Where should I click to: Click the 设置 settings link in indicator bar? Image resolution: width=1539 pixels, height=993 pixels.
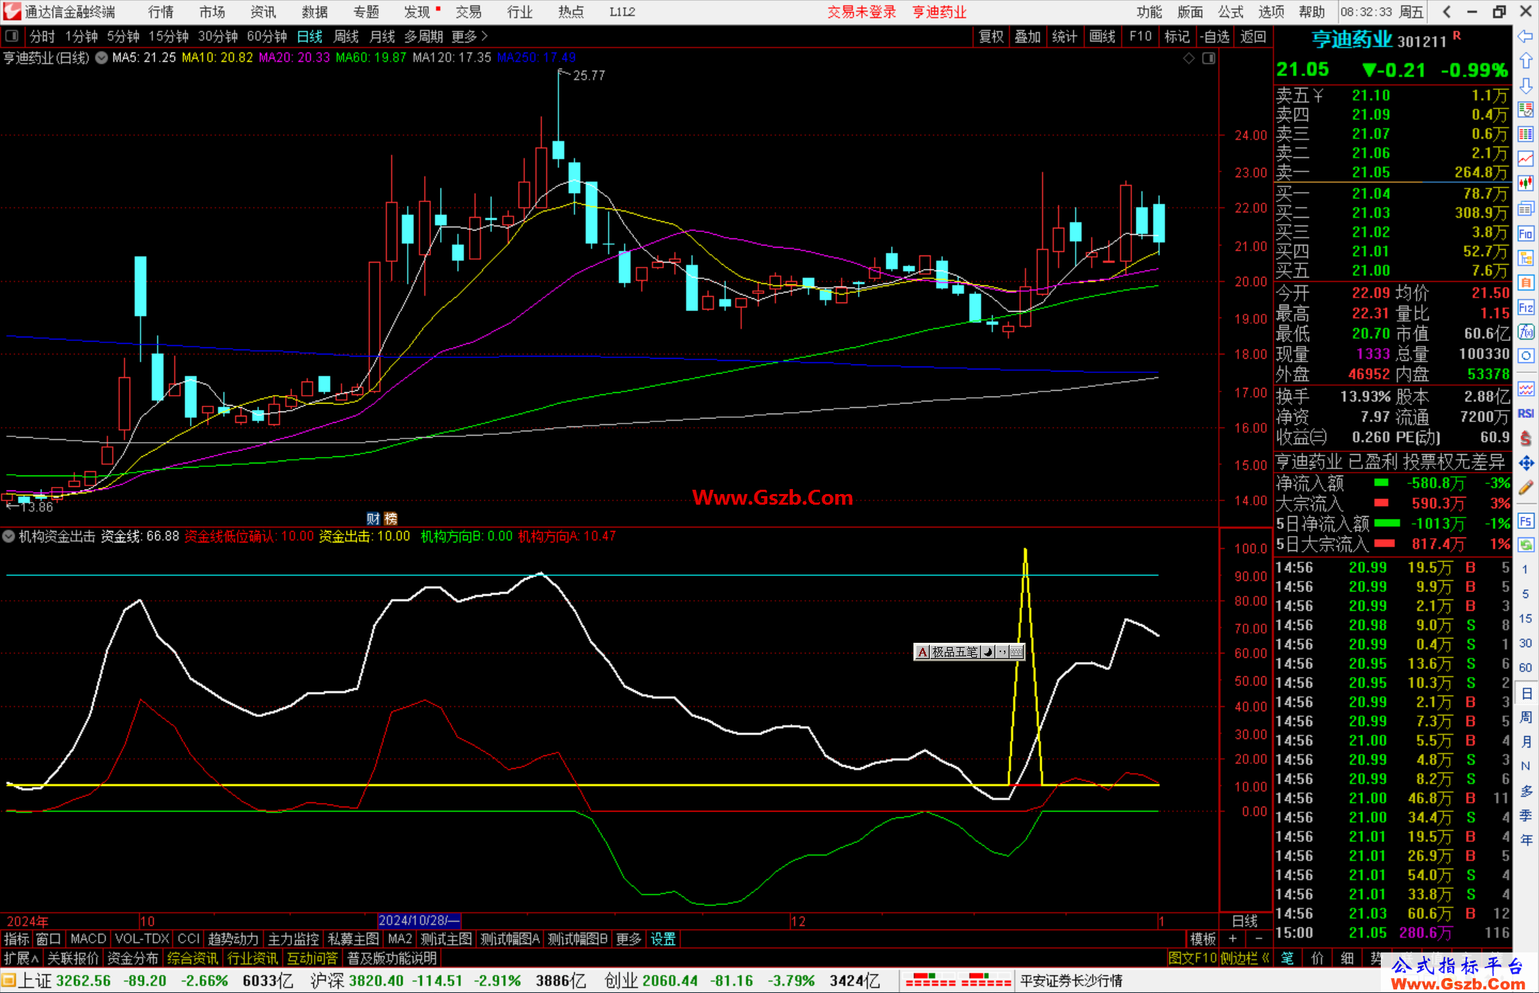click(x=663, y=939)
